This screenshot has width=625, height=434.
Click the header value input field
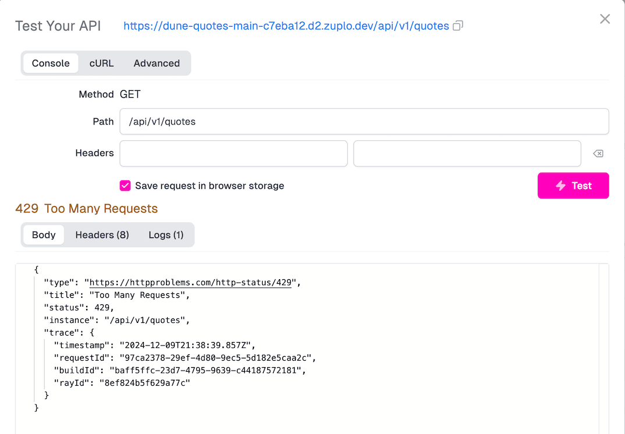[x=466, y=153]
